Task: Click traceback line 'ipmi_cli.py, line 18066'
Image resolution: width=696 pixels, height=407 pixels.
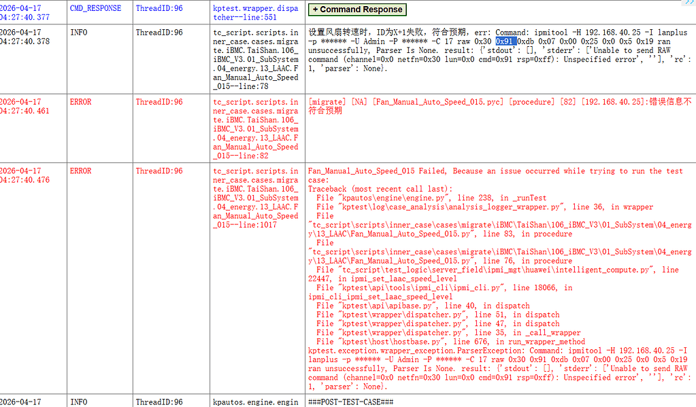Action: 440,292
